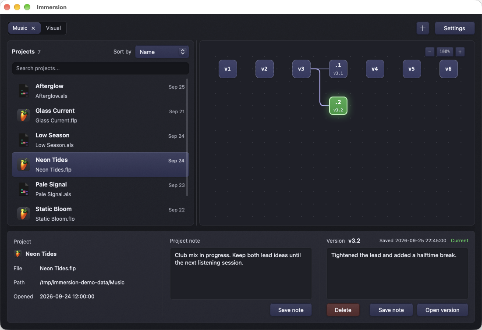The height and width of the screenshot is (330, 482).
Task: Select version node v6
Action: click(449, 68)
